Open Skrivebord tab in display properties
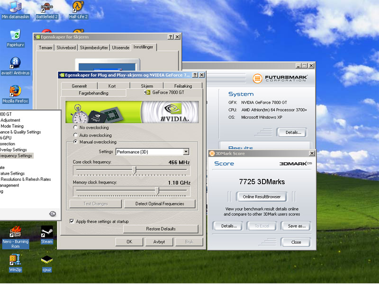This screenshot has height=284, width=379. (66, 48)
